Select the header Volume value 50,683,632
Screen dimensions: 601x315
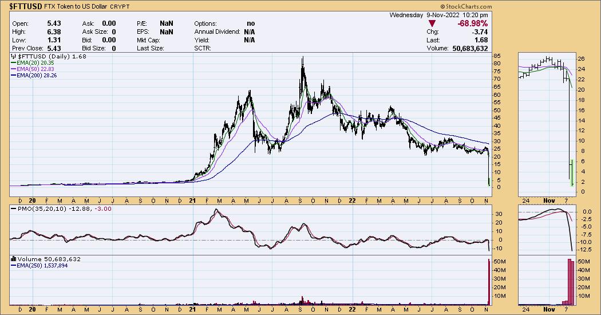(x=470, y=48)
